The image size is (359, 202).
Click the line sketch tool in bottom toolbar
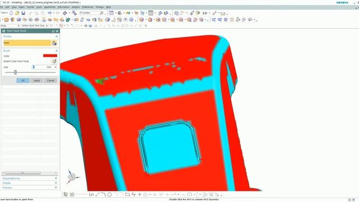(98, 195)
